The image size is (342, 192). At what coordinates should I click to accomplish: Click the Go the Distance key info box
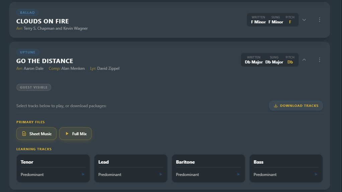coord(270,60)
